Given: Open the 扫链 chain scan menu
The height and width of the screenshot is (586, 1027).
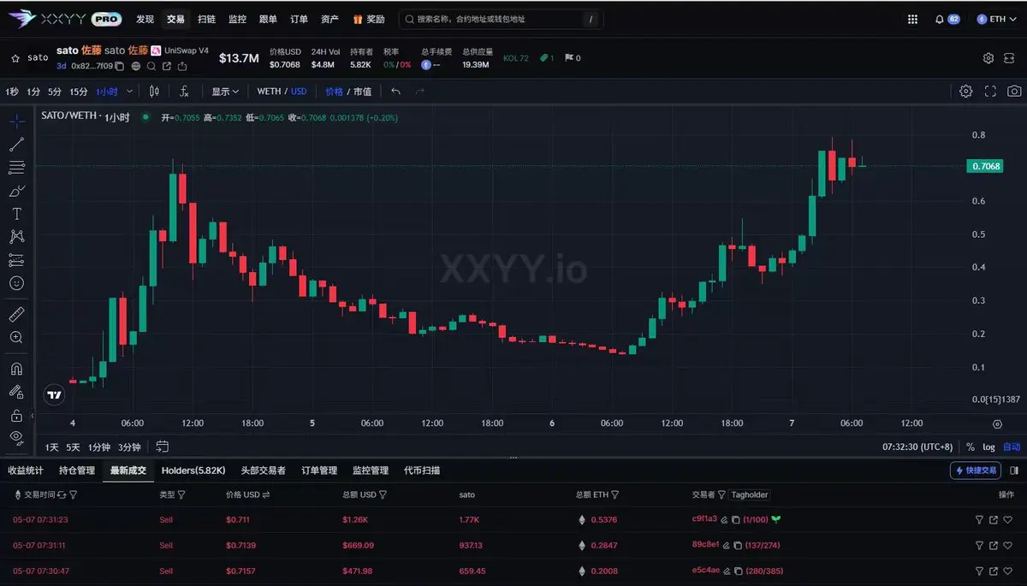Looking at the screenshot, I should pos(206,19).
